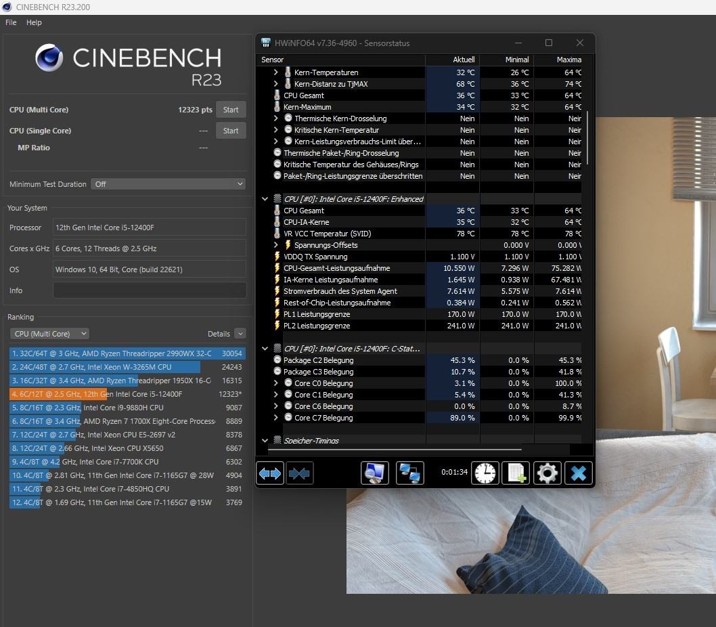This screenshot has width=716, height=627.
Task: Maximize the HWiNFO64 Sensorstatus window
Action: [549, 43]
